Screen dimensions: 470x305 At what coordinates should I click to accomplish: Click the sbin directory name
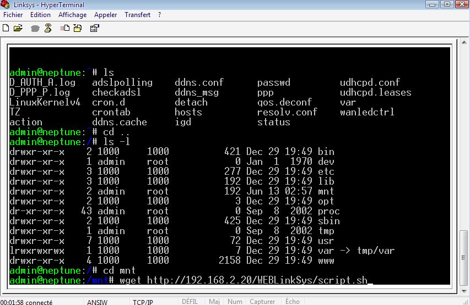tap(329, 221)
